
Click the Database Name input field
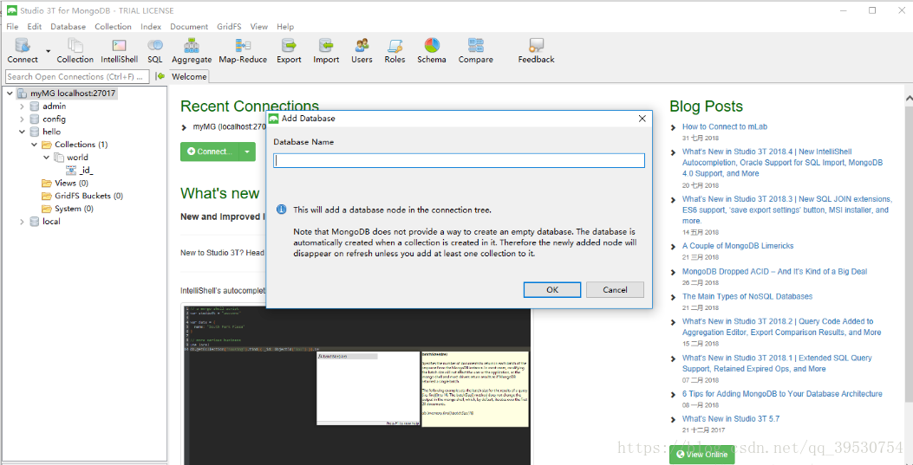click(x=459, y=160)
